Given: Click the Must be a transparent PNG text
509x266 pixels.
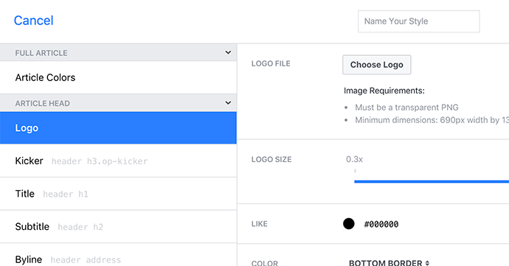Looking at the screenshot, I should (x=406, y=108).
